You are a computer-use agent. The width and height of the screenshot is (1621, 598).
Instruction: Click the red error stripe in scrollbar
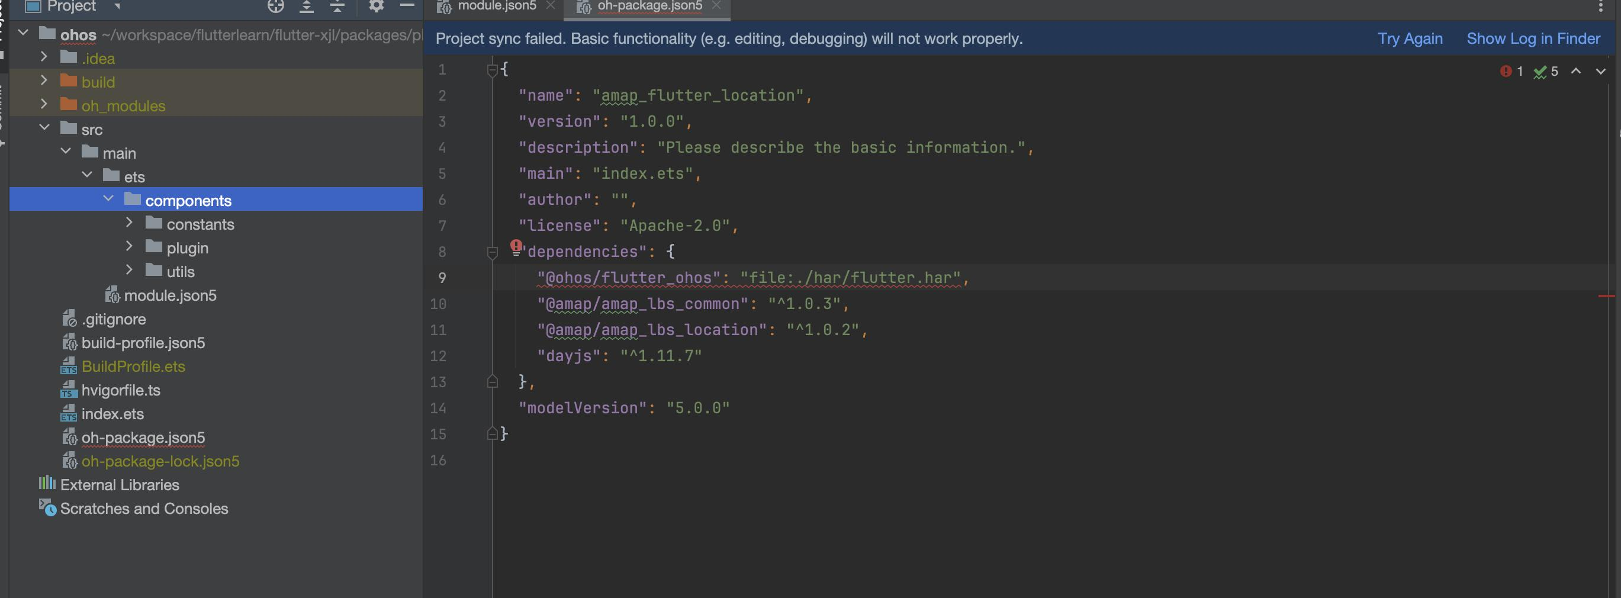click(x=1607, y=296)
